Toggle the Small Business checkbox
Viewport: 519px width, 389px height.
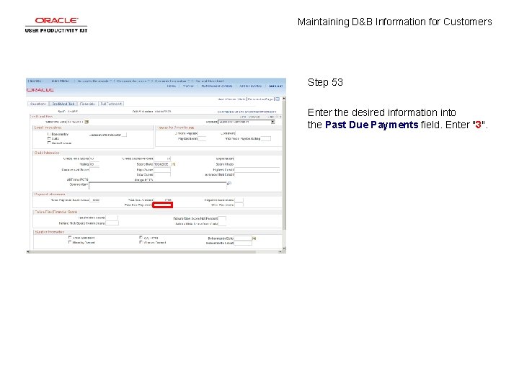coord(70,238)
